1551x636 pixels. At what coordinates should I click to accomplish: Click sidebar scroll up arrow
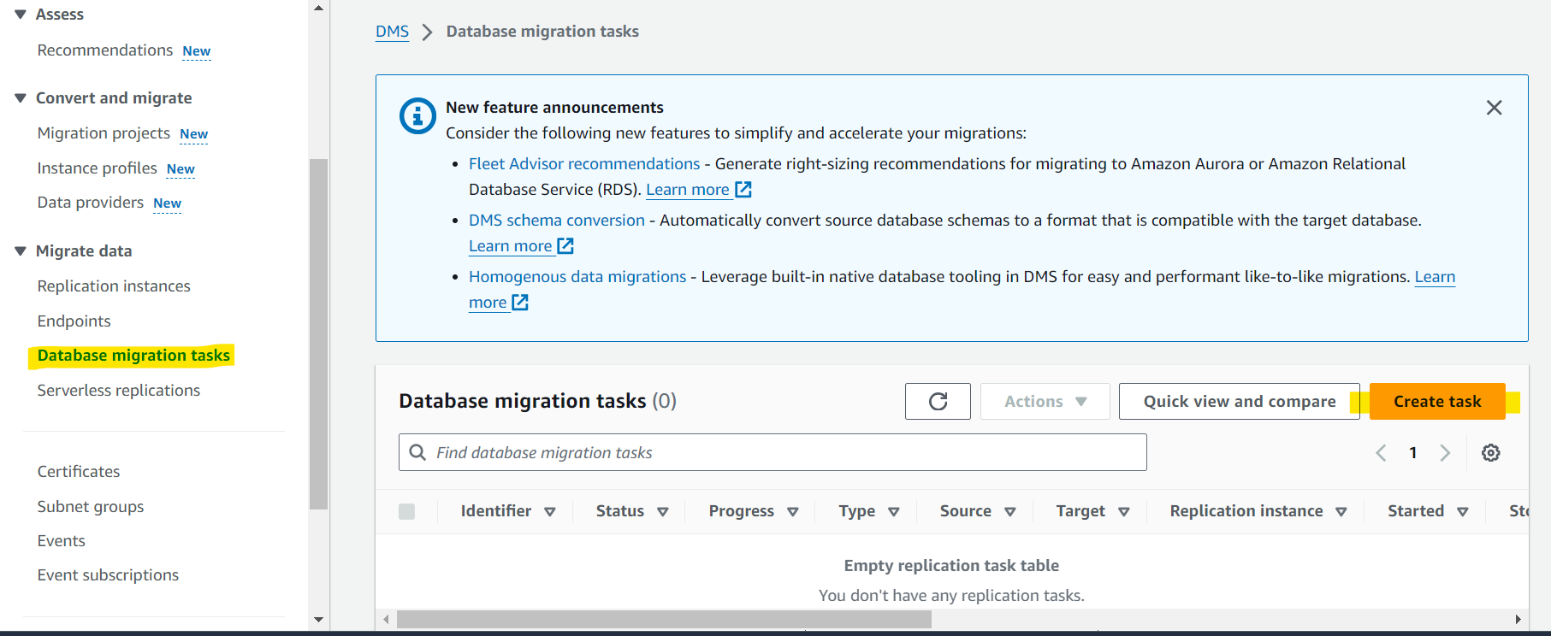pos(319,9)
